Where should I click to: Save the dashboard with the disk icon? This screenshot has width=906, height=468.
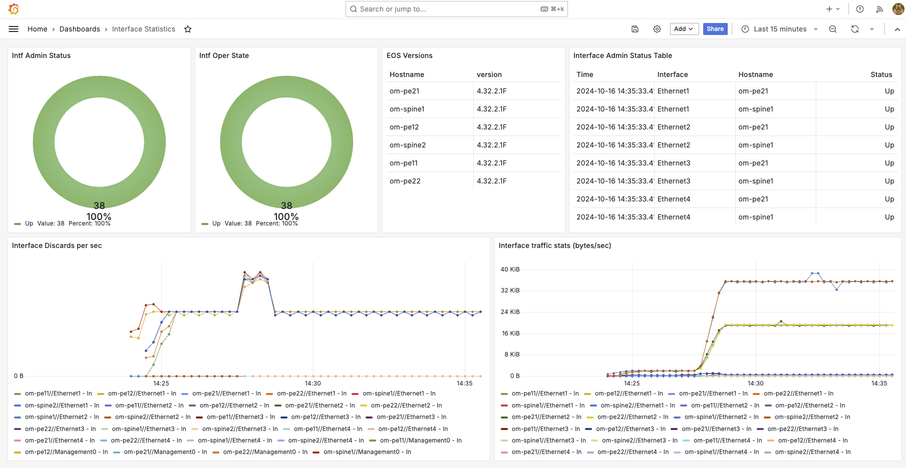[x=635, y=29]
